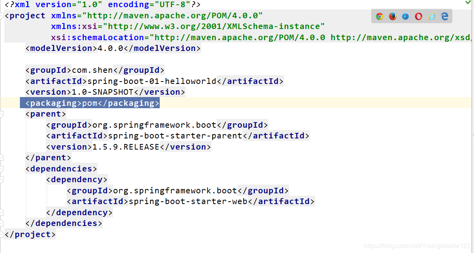Click the closing </project> tag
474x253 pixels.
pos(30,234)
